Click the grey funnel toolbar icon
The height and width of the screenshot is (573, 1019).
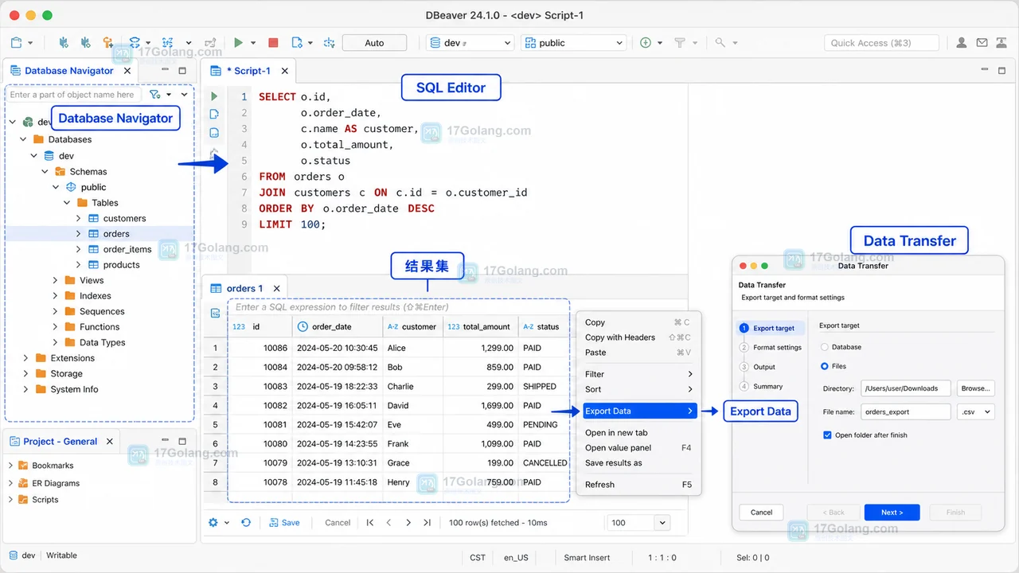(680, 43)
